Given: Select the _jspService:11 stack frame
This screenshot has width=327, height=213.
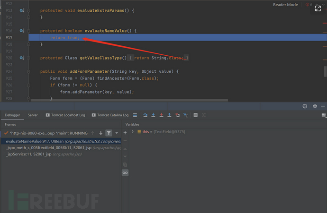Looking at the screenshot, I should click(x=61, y=154).
